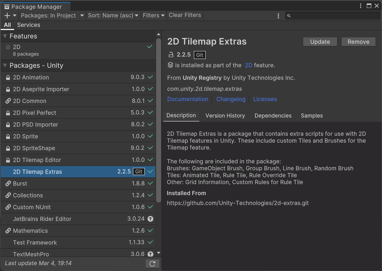Click the lock icon beside 2D PSD Importer
This screenshot has height=271, width=382.
click(8, 125)
